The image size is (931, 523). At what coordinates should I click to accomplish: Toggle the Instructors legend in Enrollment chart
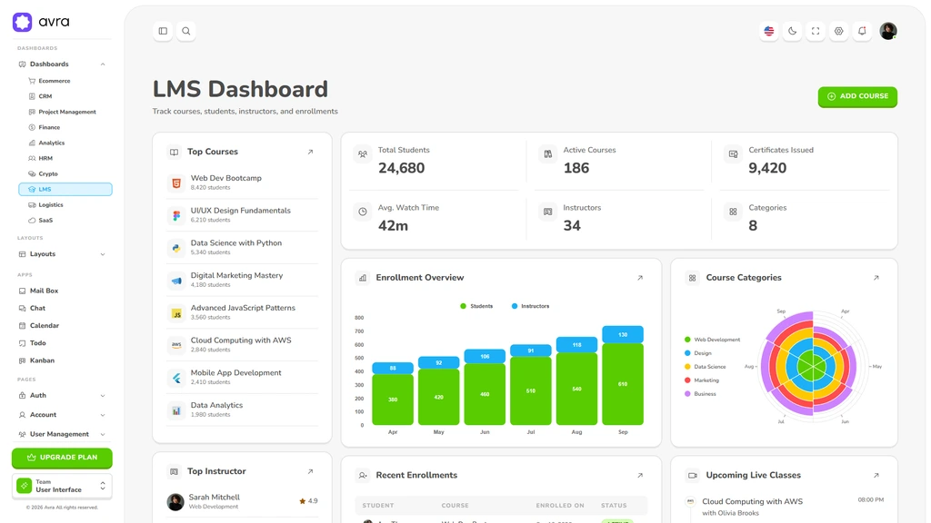tap(530, 306)
